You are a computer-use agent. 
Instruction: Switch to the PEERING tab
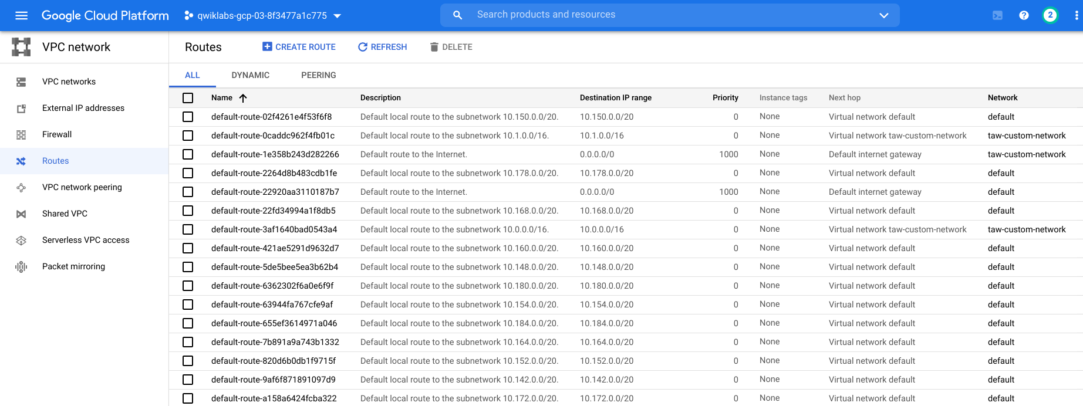319,75
